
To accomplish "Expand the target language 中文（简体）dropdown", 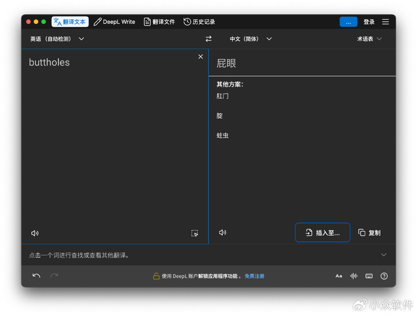I will tap(251, 39).
